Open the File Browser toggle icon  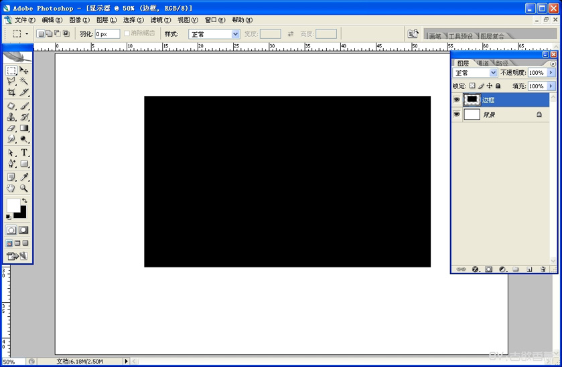pyautogui.click(x=413, y=34)
